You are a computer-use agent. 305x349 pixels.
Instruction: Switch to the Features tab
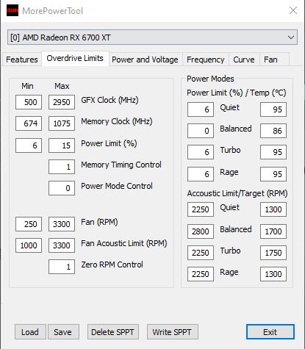[22, 60]
